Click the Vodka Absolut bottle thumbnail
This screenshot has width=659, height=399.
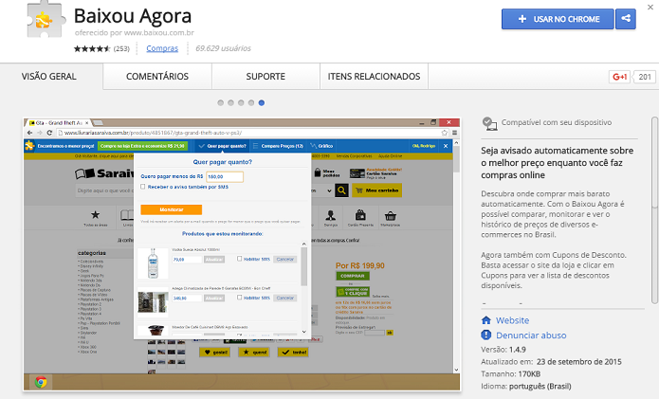pyautogui.click(x=153, y=263)
